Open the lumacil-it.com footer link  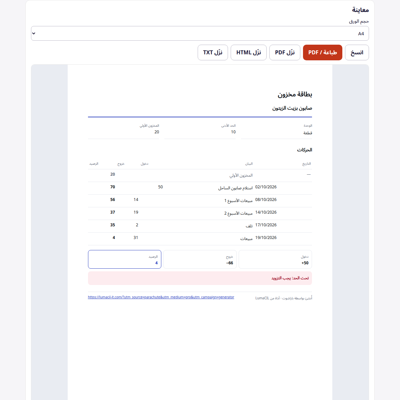[161, 297]
